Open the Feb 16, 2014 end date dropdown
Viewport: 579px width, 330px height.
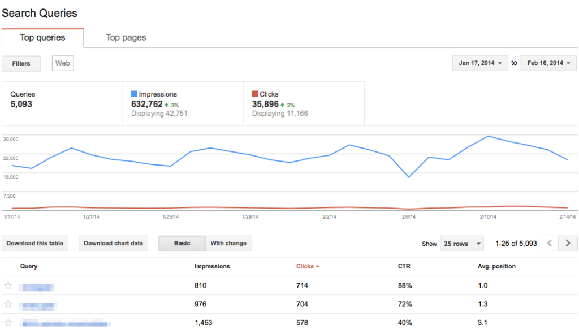click(x=548, y=63)
